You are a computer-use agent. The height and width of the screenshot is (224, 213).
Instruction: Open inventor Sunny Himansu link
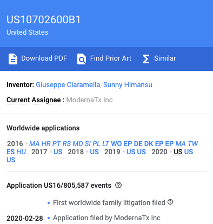pyautogui.click(x=128, y=85)
